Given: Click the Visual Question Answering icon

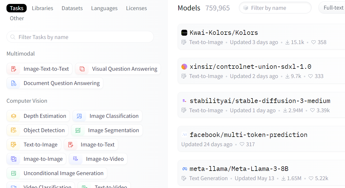Looking at the screenshot, I should 82,69.
